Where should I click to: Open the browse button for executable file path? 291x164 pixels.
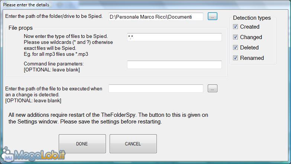(213, 89)
